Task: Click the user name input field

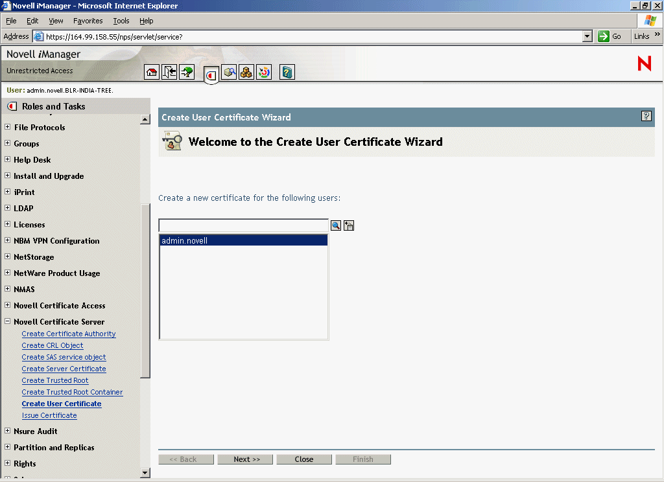Action: [x=244, y=225]
